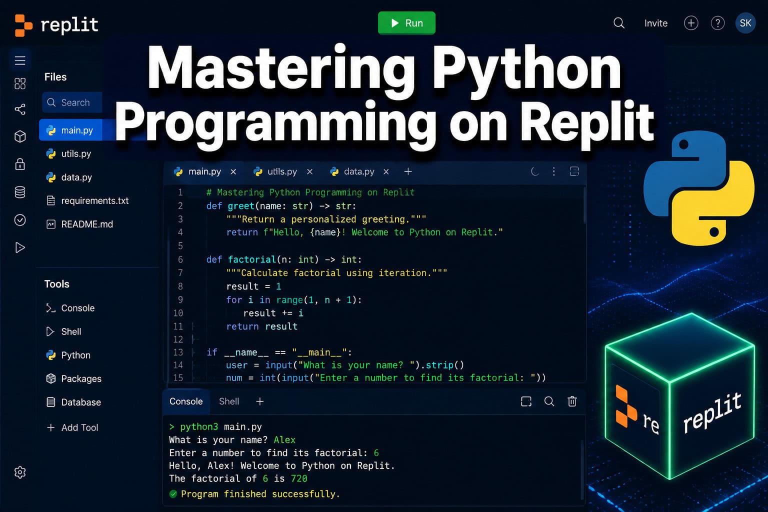768x512 pixels.
Task: Click line number 6 in the gutter
Action: point(180,259)
